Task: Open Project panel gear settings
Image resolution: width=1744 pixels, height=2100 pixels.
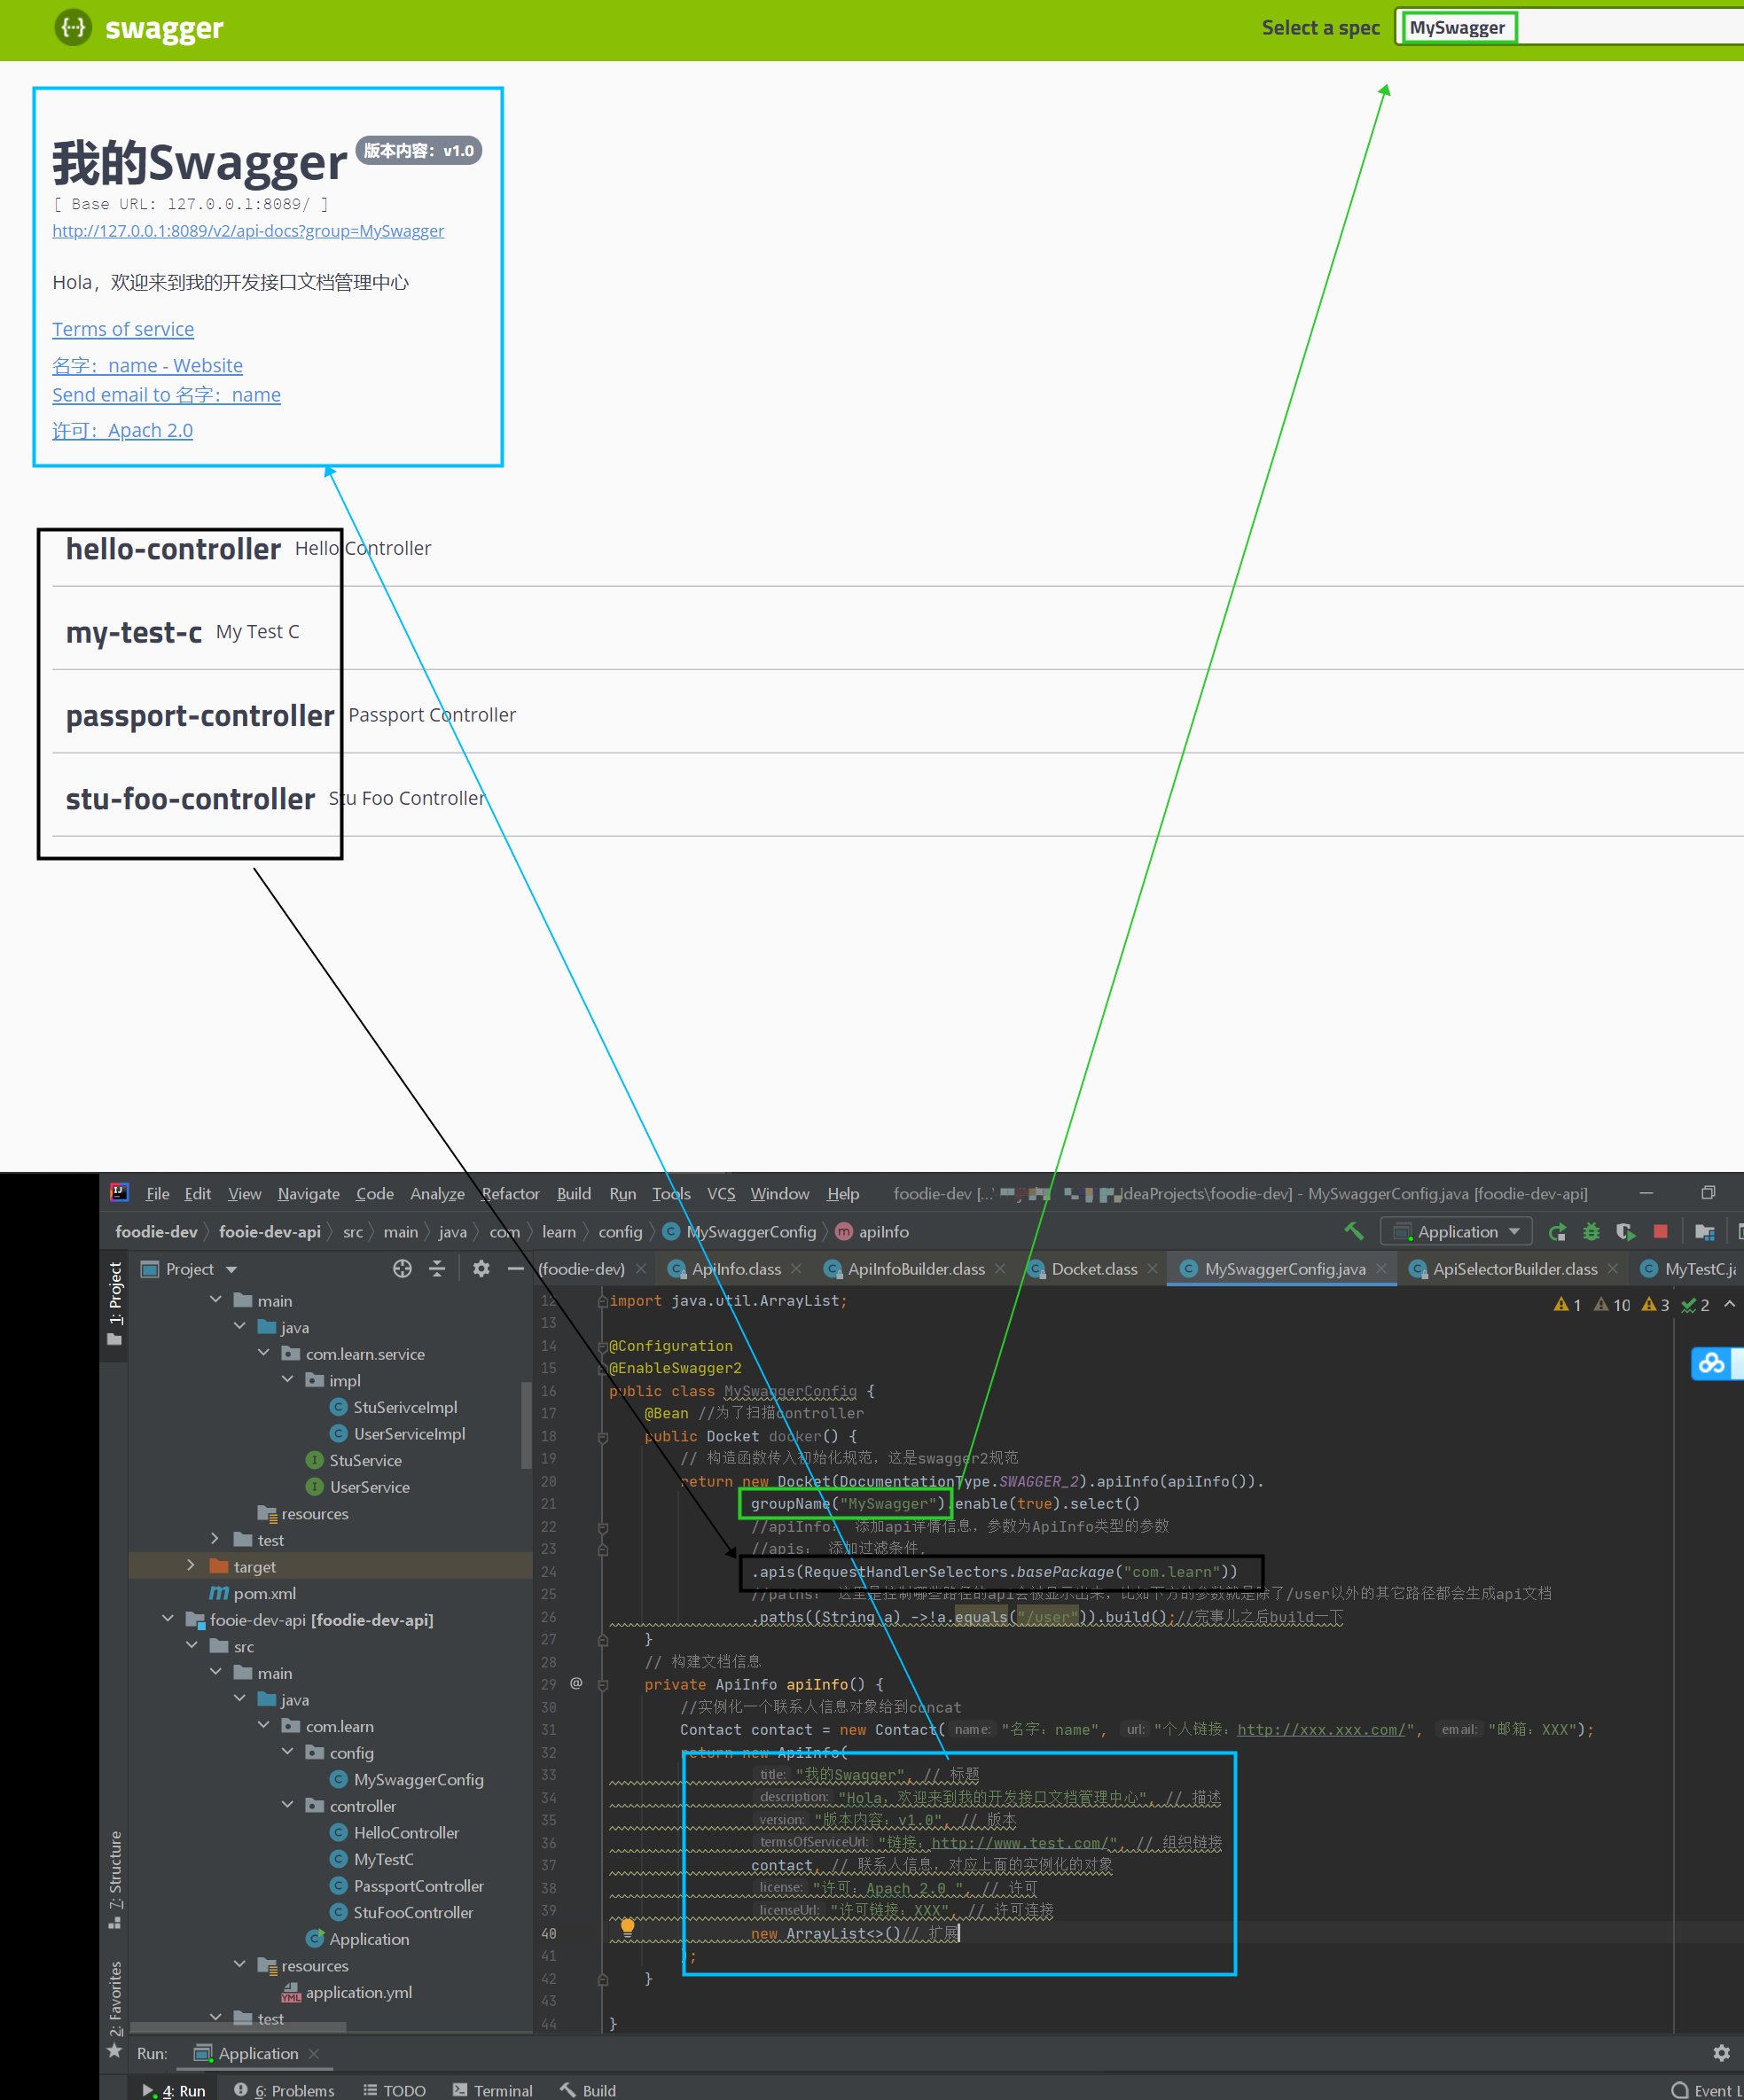Action: click(x=481, y=1269)
